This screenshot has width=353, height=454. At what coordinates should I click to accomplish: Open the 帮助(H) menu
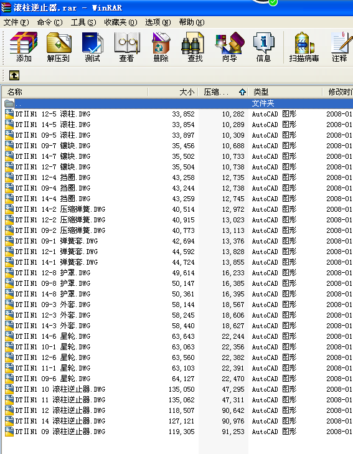(x=192, y=22)
